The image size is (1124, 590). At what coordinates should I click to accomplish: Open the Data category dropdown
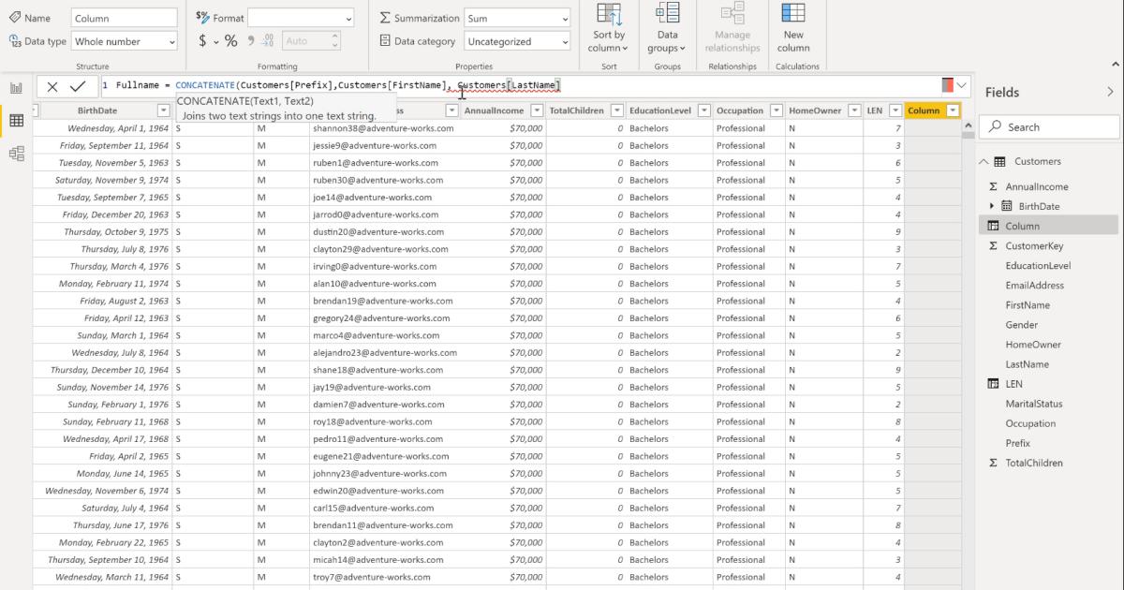[x=516, y=40]
